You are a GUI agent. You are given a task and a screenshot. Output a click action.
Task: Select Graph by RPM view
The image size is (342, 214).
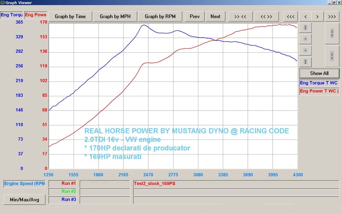click(x=160, y=17)
